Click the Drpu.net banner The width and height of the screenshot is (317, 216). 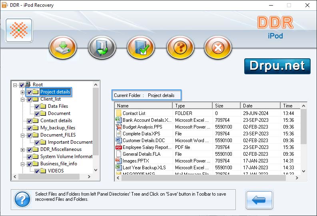point(277,66)
